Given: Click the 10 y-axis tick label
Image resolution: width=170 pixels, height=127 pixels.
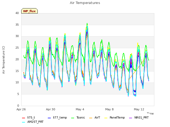Looking at the screenshot, I should tap(17, 83).
